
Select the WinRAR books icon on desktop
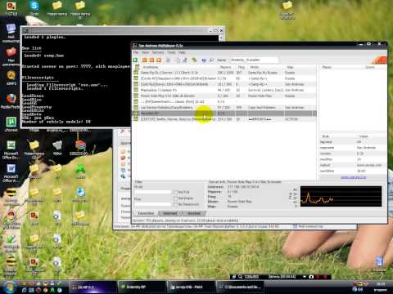[x=80, y=148]
